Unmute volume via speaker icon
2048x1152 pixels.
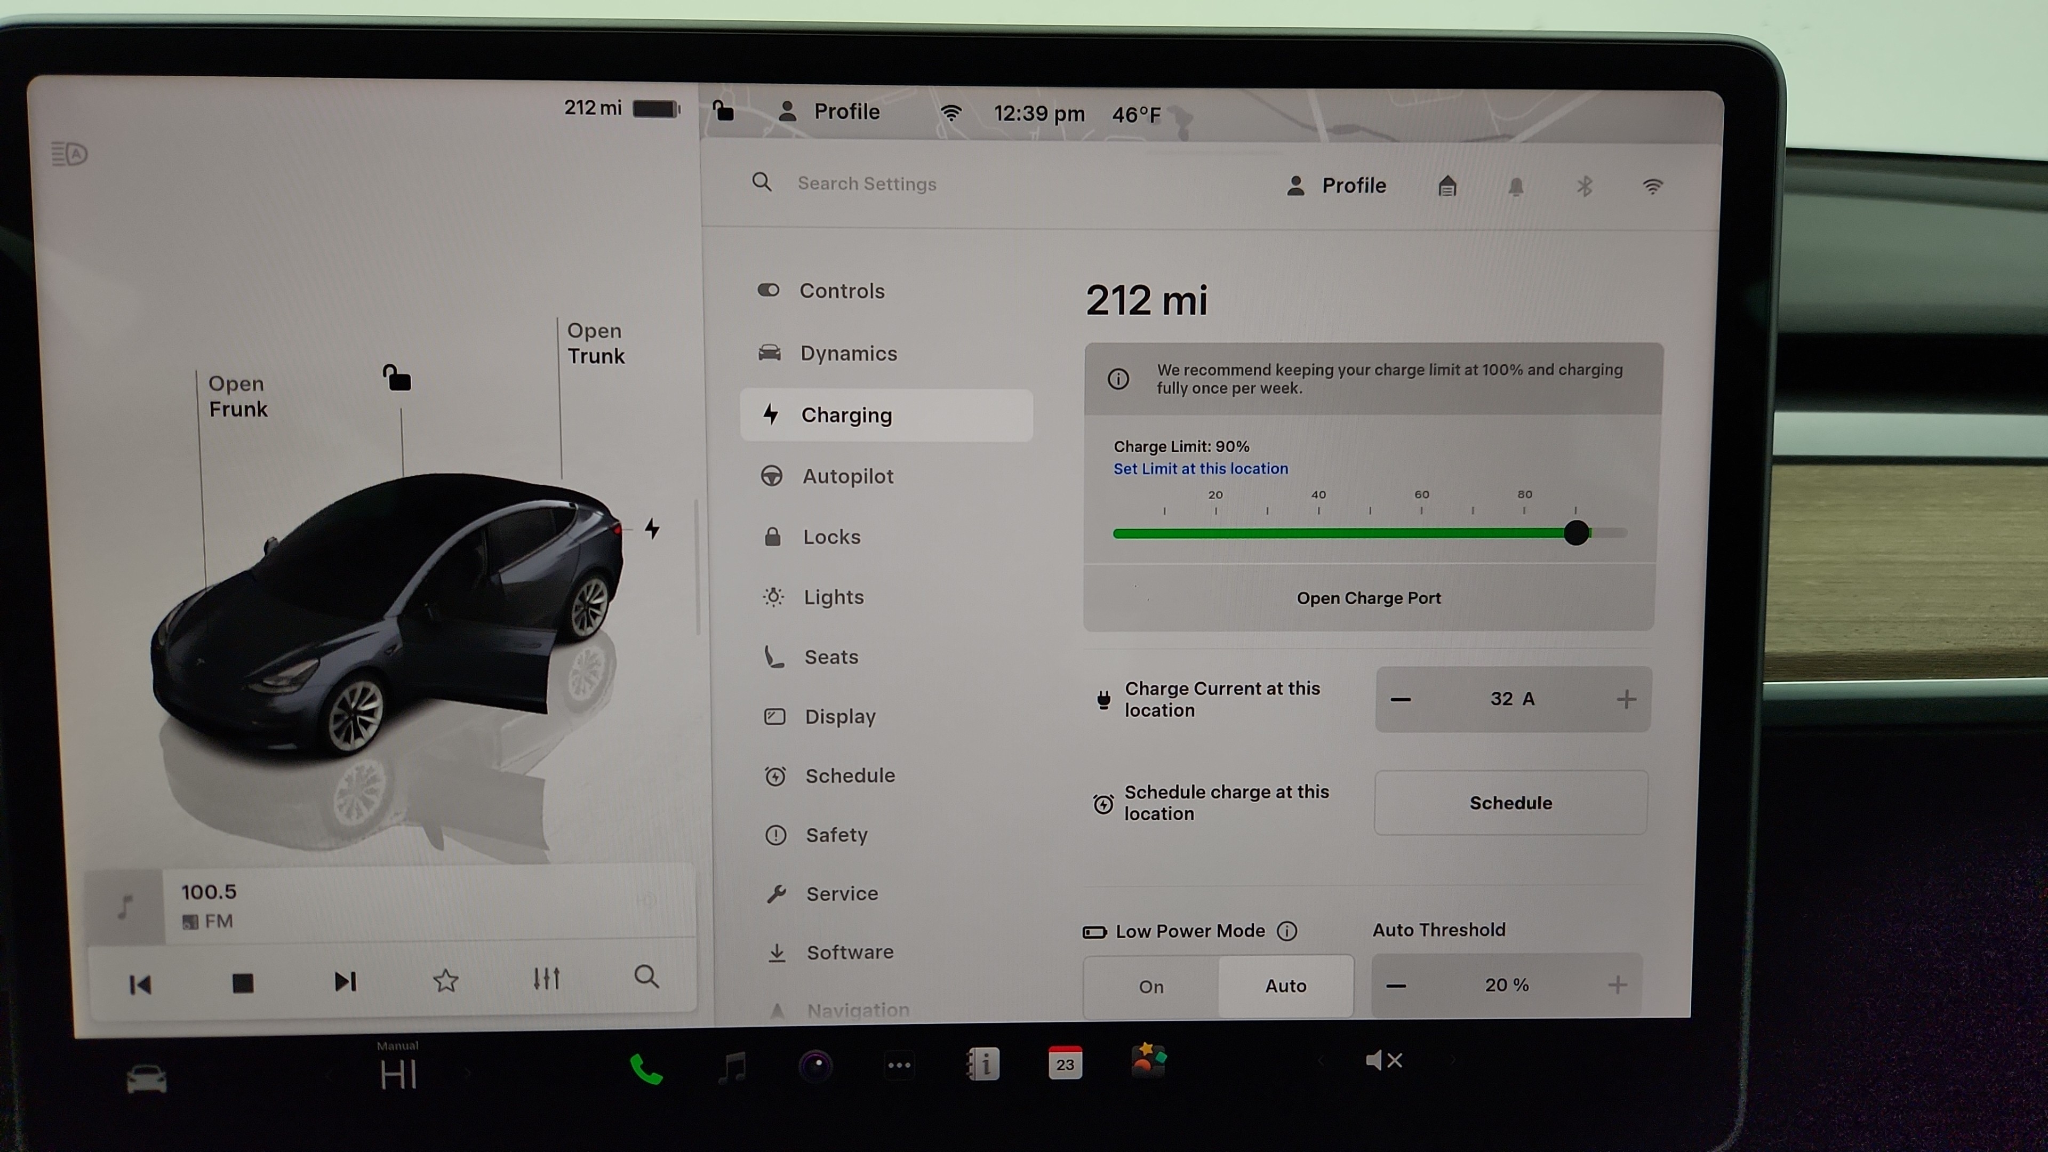pos(1383,1060)
